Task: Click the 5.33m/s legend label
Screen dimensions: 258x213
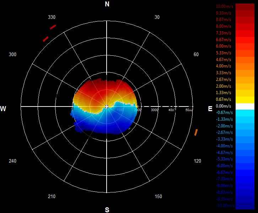Action: [224, 53]
